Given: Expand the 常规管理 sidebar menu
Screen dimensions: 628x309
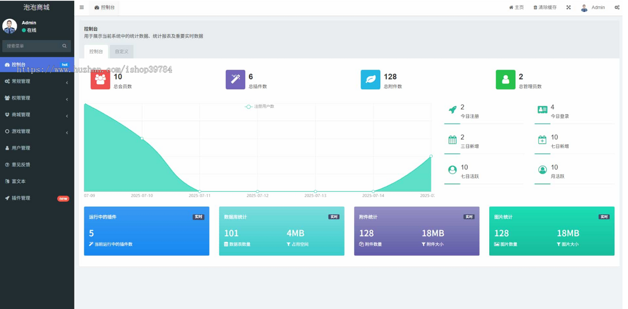Looking at the screenshot, I should pos(37,82).
